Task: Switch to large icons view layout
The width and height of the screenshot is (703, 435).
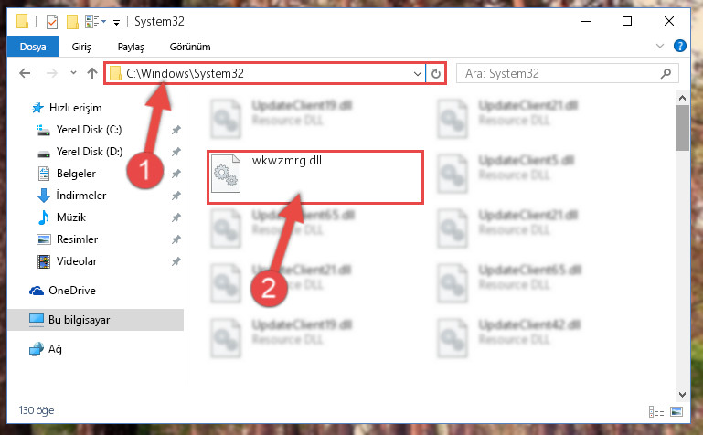Action: point(676,411)
